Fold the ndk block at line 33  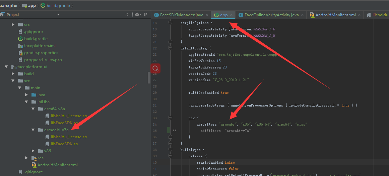pos(170,118)
